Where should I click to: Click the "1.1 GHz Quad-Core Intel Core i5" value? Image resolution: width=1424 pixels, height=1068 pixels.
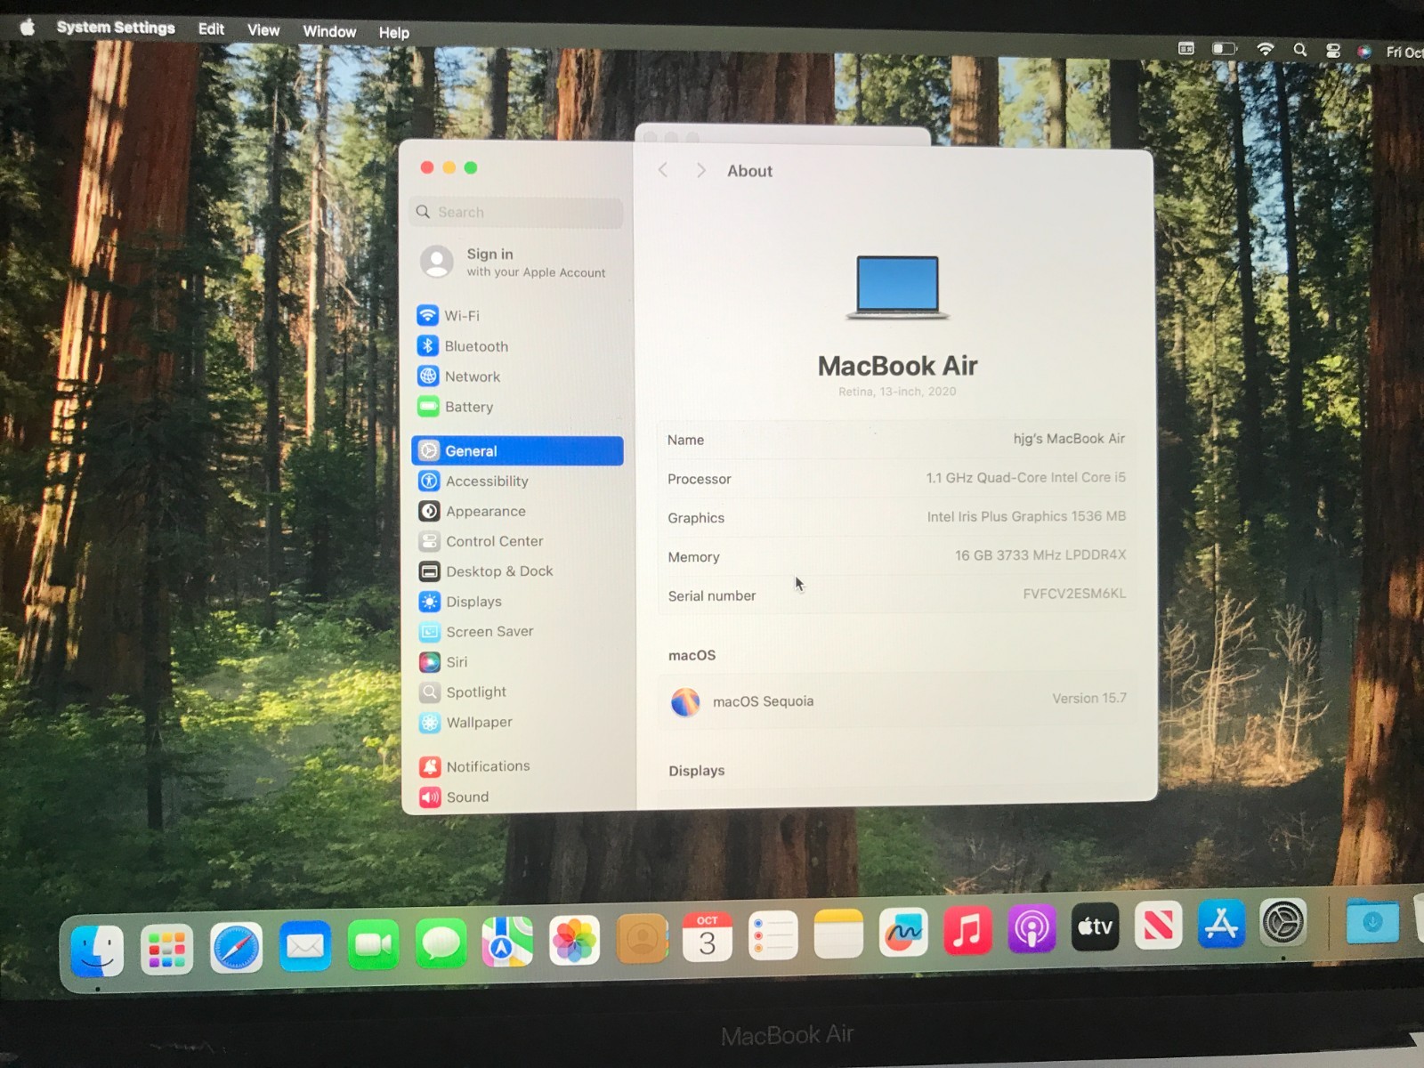click(1025, 478)
